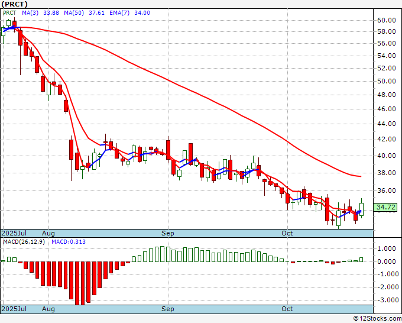The image size is (402, 323).
Task: Click the MACD:0.313 value readout
Action: pos(69,242)
